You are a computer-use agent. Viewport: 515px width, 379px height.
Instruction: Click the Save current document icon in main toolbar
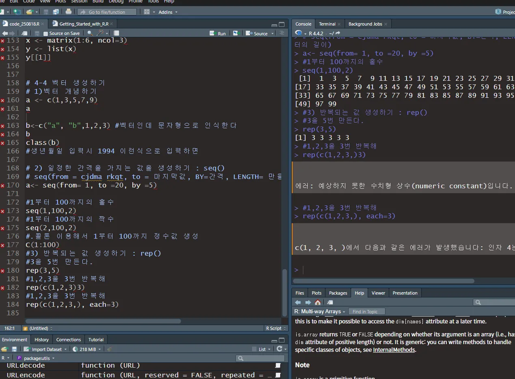pyautogui.click(x=46, y=12)
